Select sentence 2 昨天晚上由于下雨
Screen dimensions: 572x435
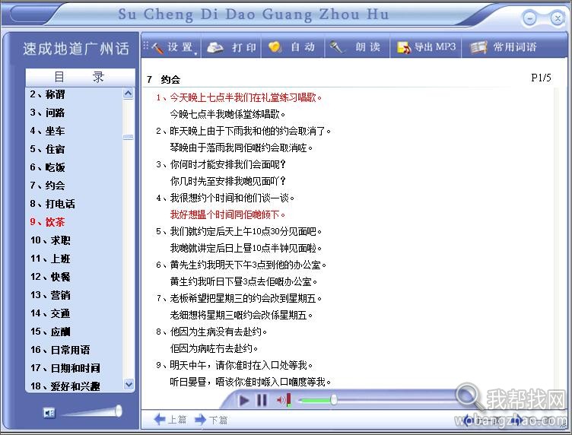(x=243, y=132)
